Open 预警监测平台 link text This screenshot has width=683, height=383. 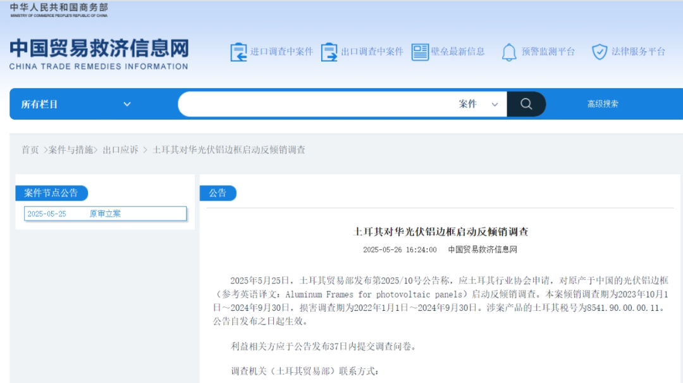tap(548, 51)
